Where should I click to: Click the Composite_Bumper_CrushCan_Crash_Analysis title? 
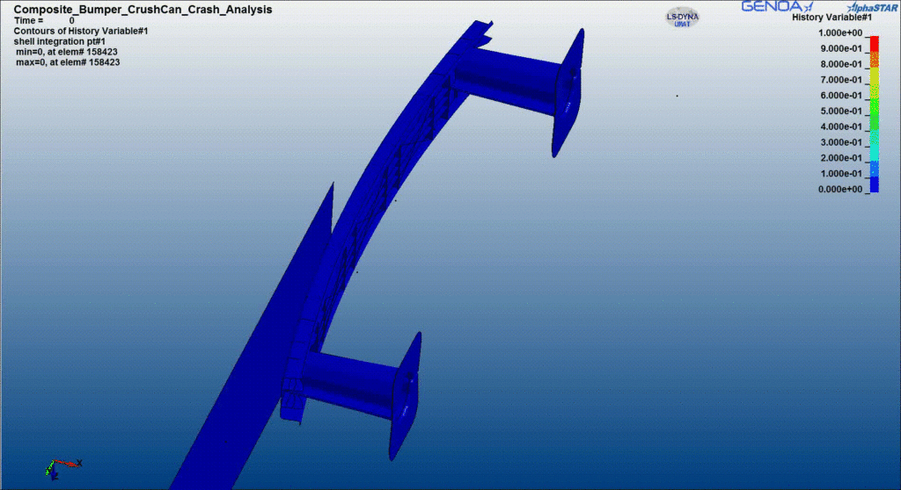coord(143,9)
